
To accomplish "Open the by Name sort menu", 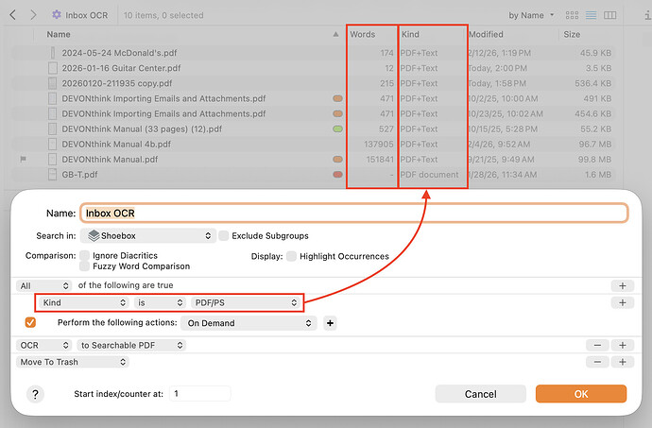I will 532,15.
